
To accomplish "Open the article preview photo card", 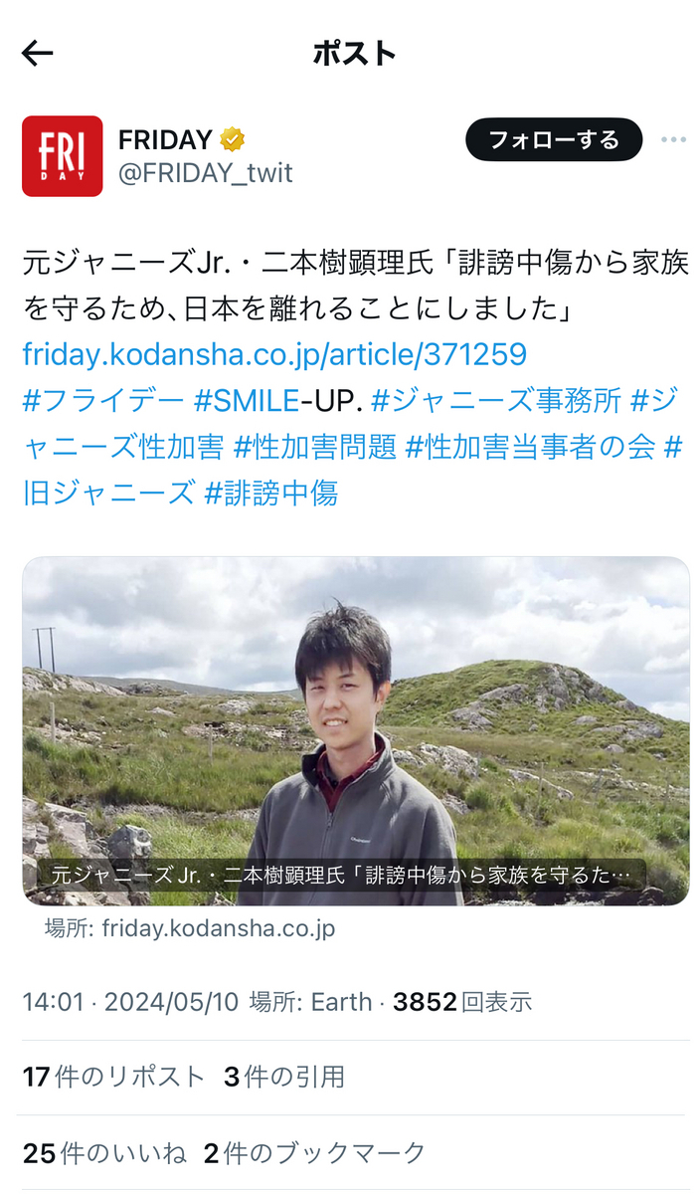I will point(356,731).
